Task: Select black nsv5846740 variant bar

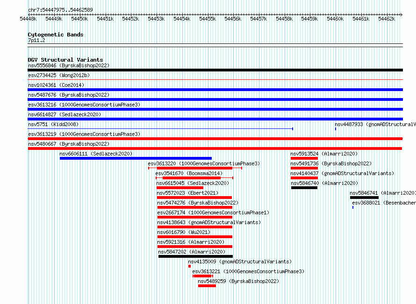Action: pos(304,188)
